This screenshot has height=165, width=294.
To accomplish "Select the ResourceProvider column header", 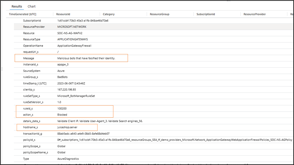I will pos(254,14).
